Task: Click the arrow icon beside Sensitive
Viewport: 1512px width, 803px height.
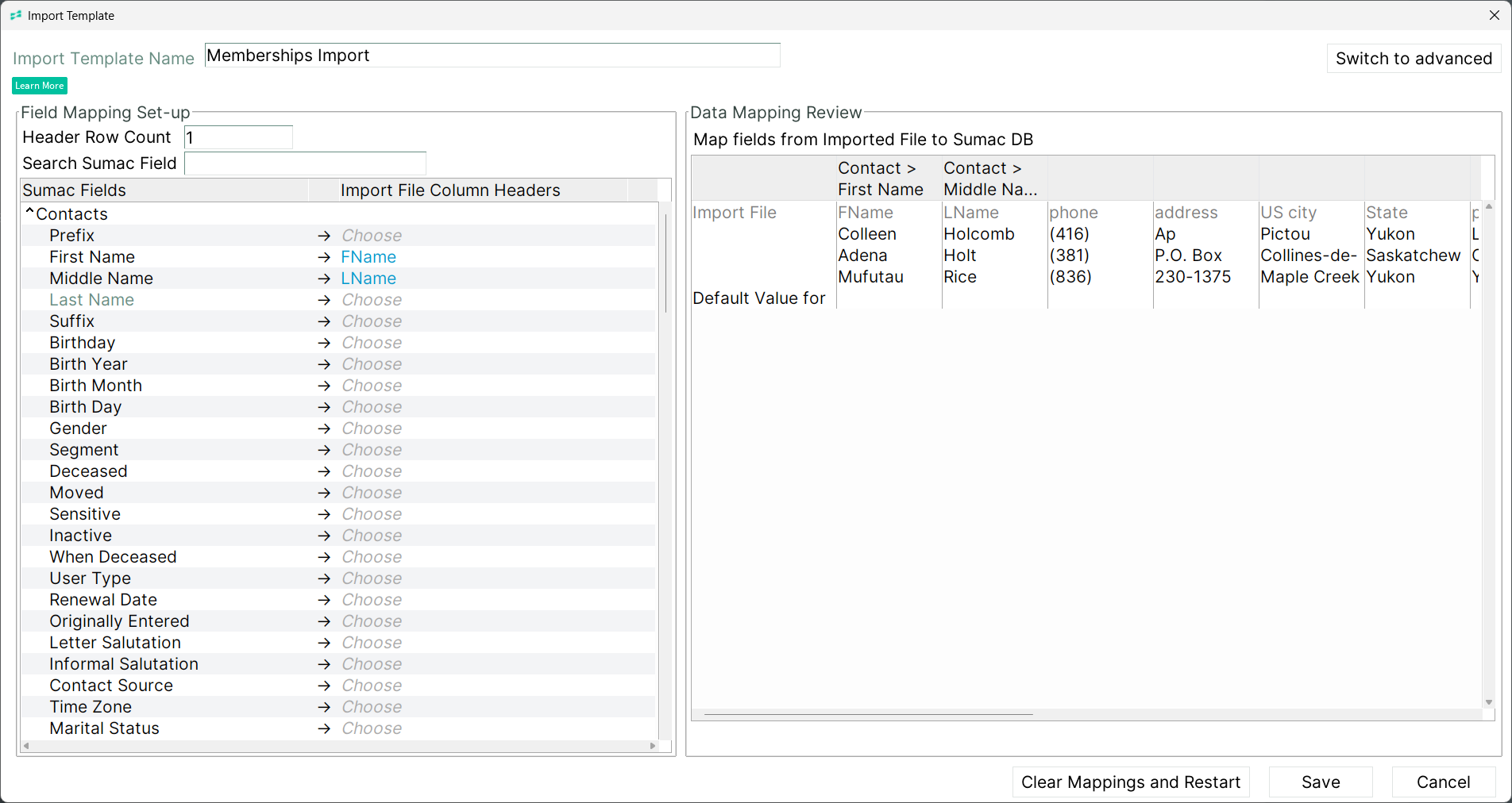Action: pyautogui.click(x=324, y=514)
